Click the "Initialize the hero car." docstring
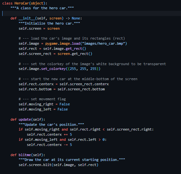Image resolution: width=181 pixels, height=174 pixels. click(x=49, y=23)
